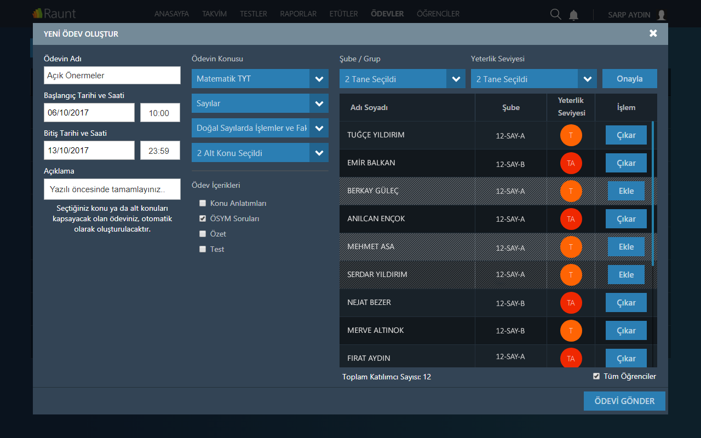Click the Açıklama text field
The image size is (701, 438).
(112, 189)
